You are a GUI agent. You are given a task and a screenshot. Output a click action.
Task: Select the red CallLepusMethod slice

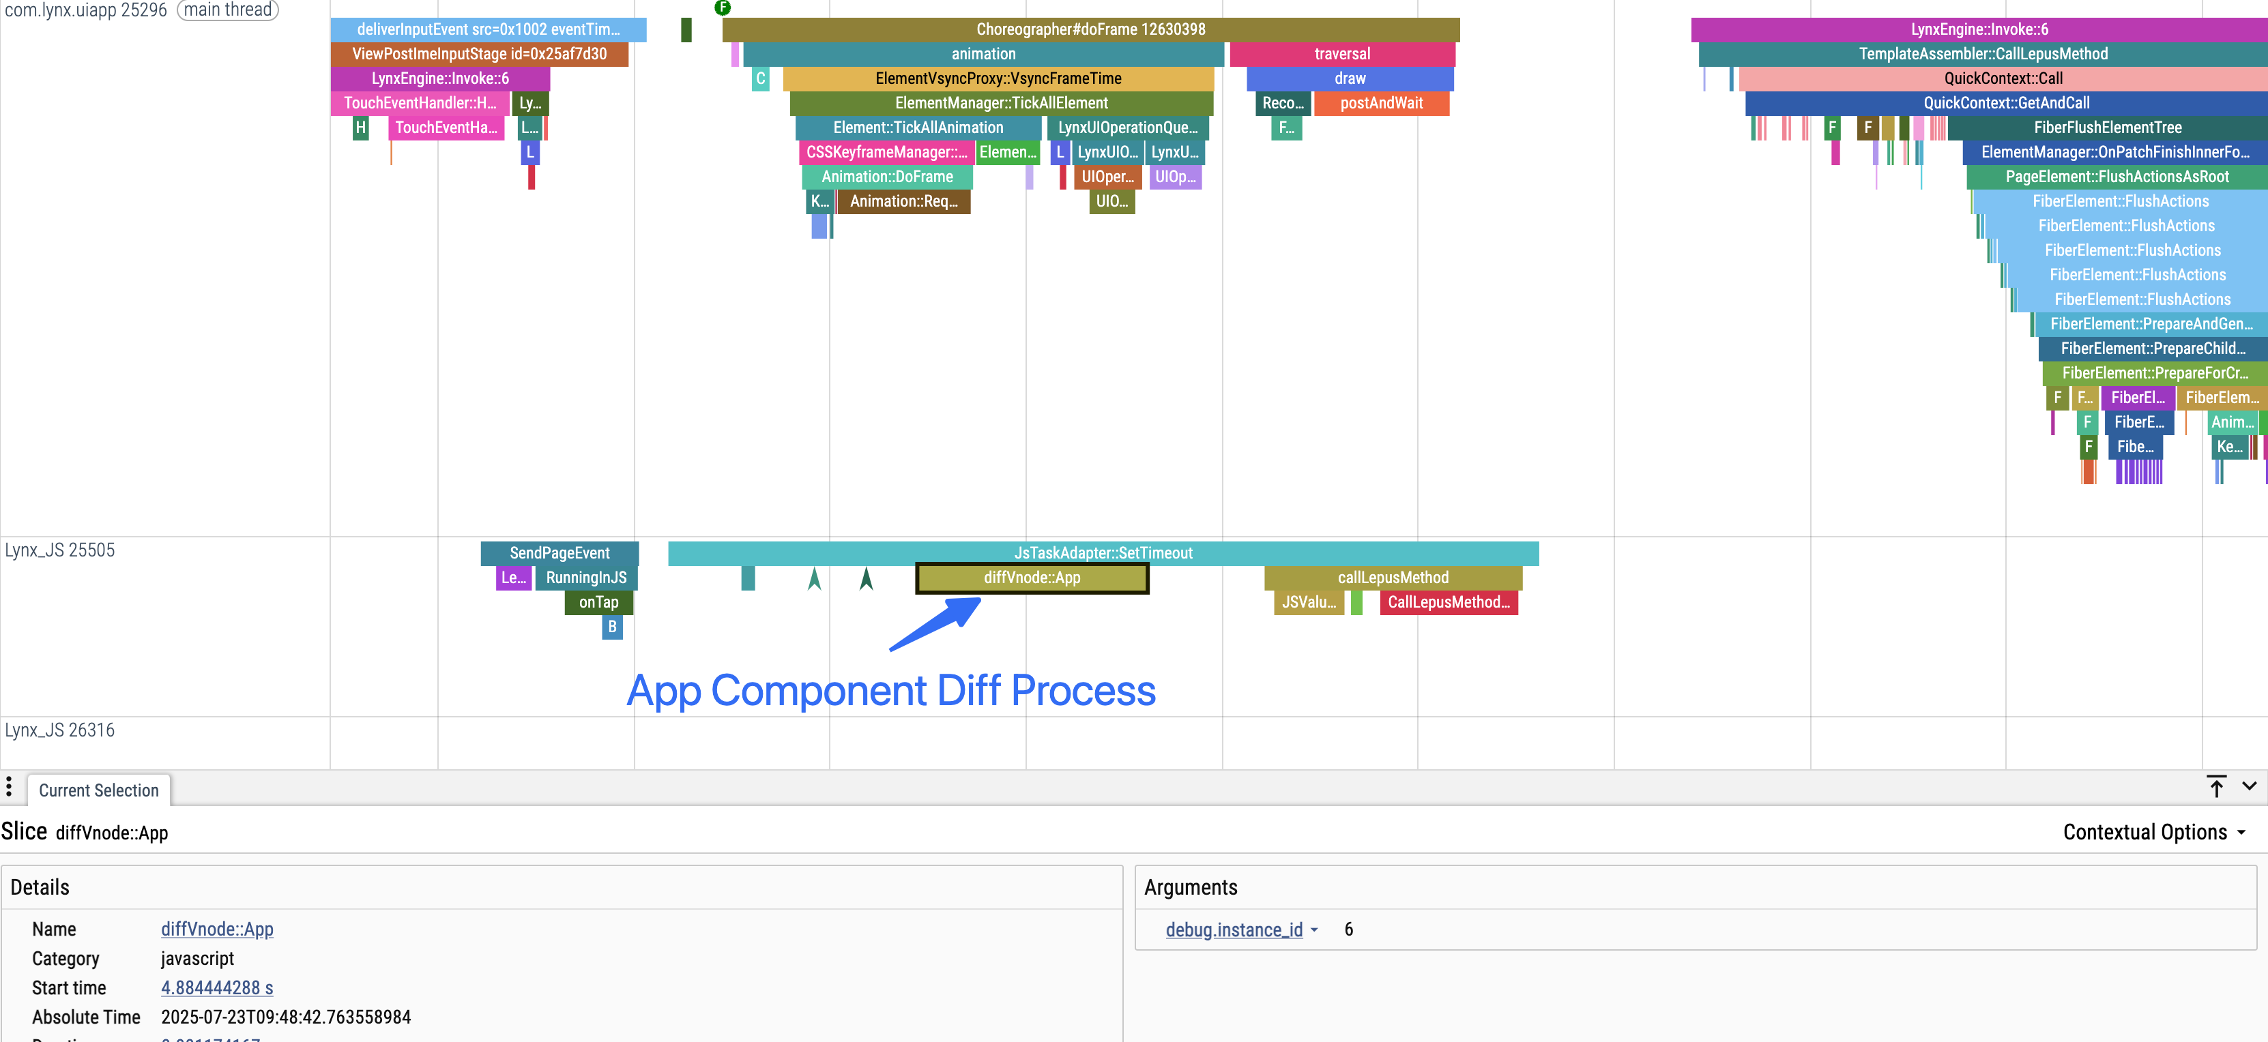[x=1449, y=603]
